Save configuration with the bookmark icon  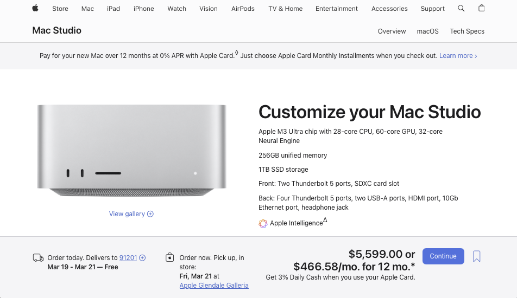click(476, 256)
